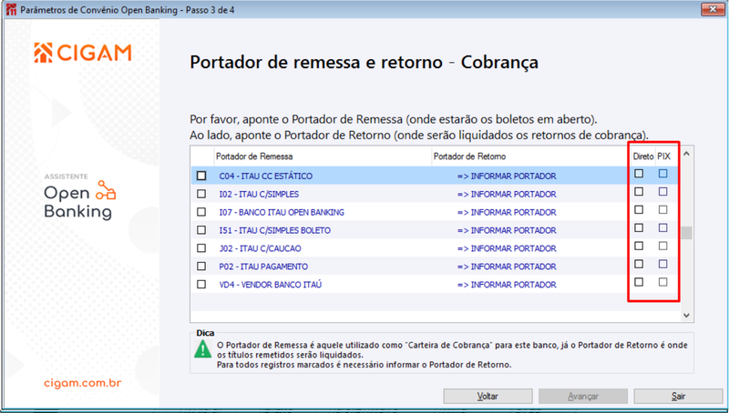Click INFORMAR PORTADOR for I51 row
The width and height of the screenshot is (729, 413).
click(507, 230)
